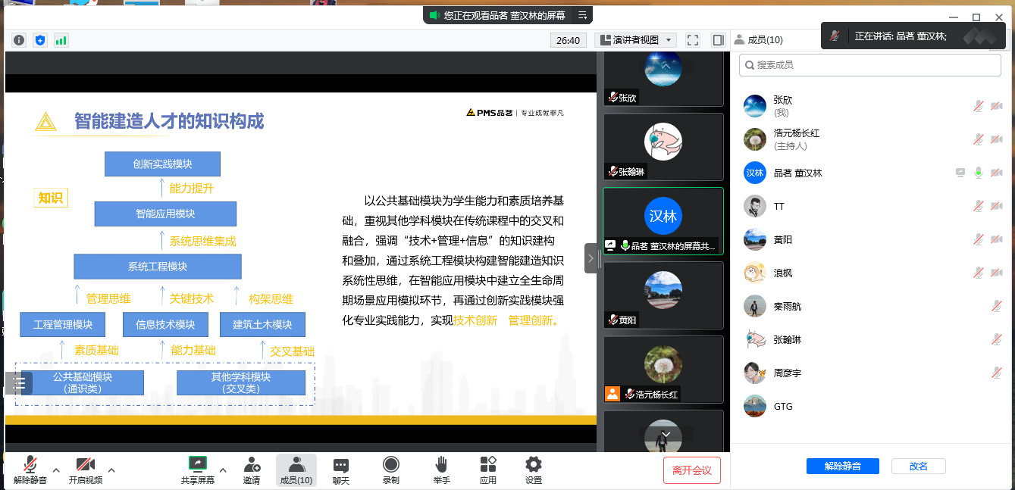Toggle 开启视频 camera button
Viewport: 1015px width, 490px height.
point(85,470)
